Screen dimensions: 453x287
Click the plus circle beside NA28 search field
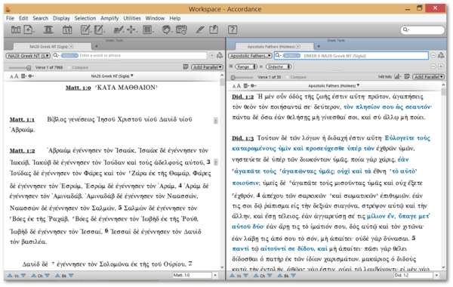(x=211, y=55)
